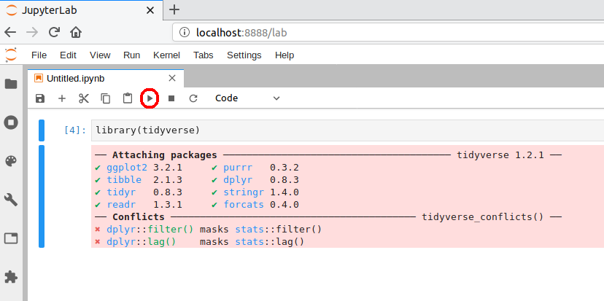This screenshot has width=604, height=301.
Task: Open the View menu
Action: click(x=100, y=55)
